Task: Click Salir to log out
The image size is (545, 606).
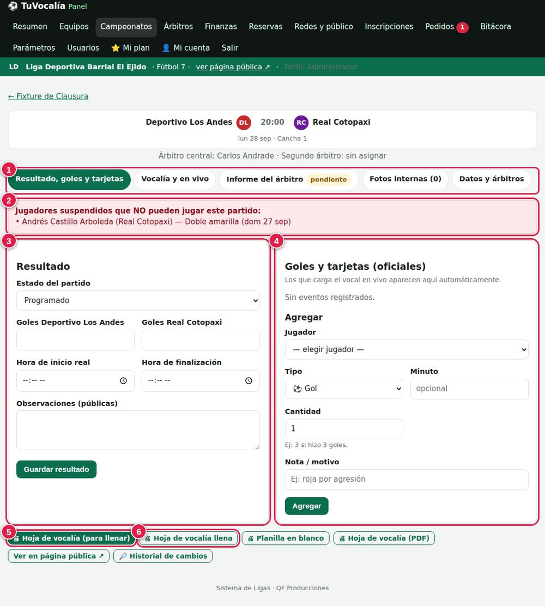Action: point(230,48)
